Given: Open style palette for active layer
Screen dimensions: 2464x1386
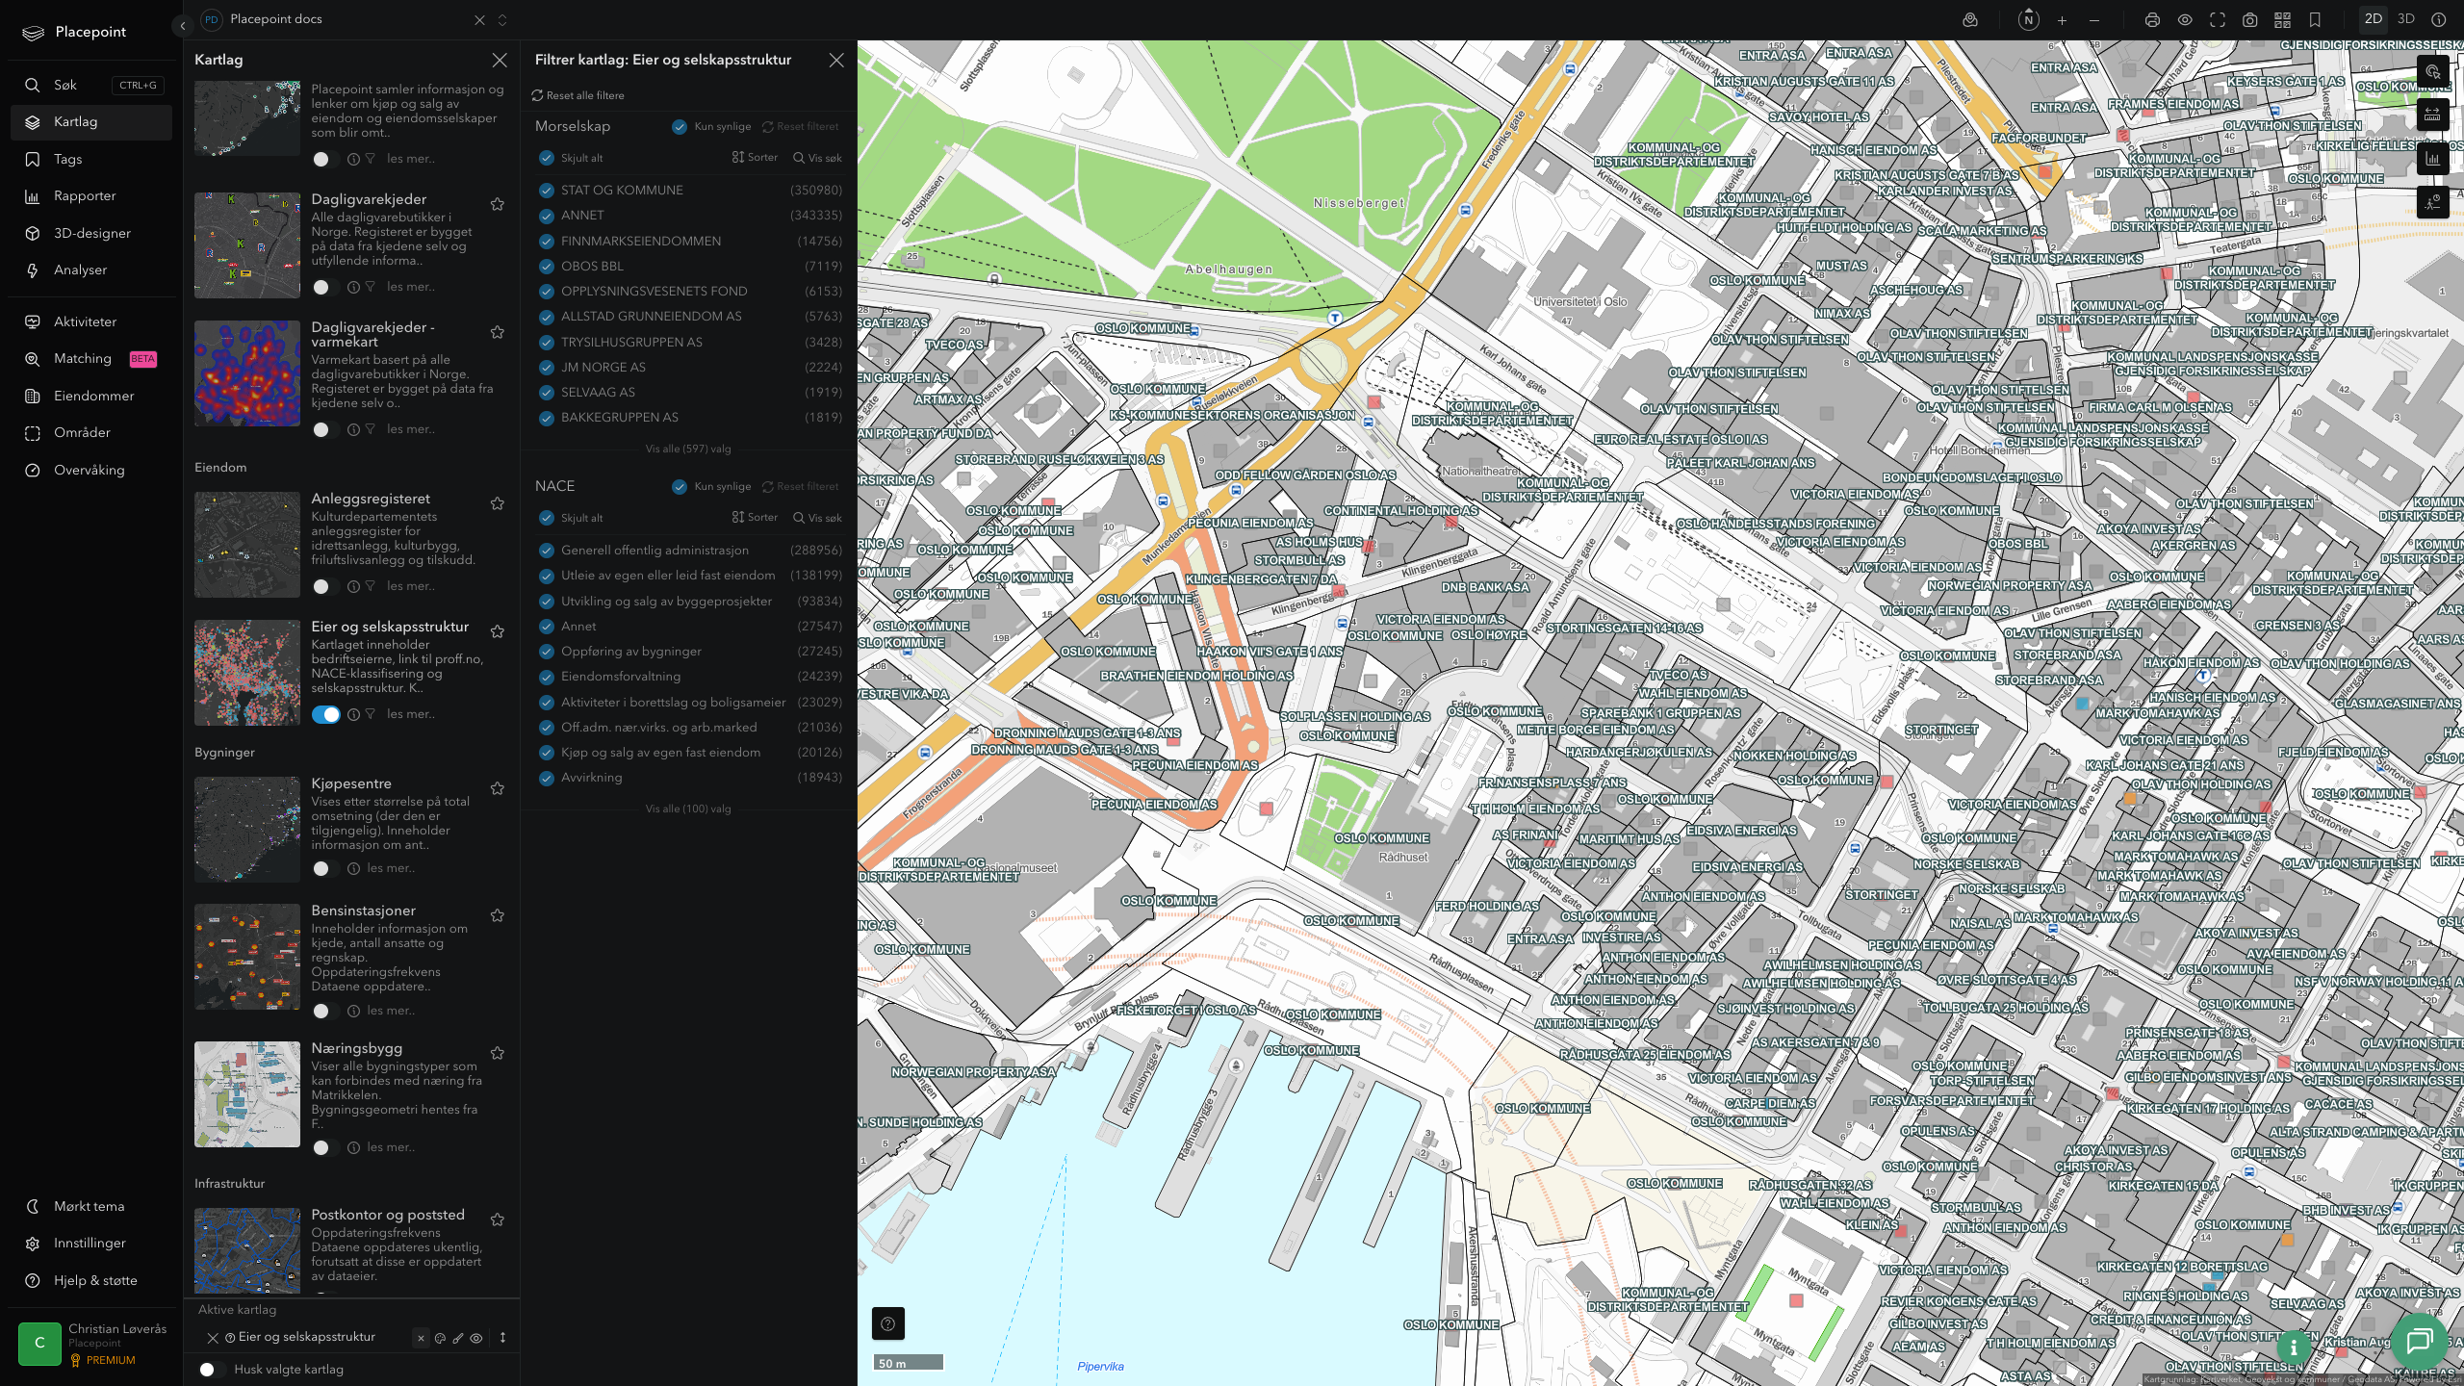Looking at the screenshot, I should pyautogui.click(x=440, y=1338).
